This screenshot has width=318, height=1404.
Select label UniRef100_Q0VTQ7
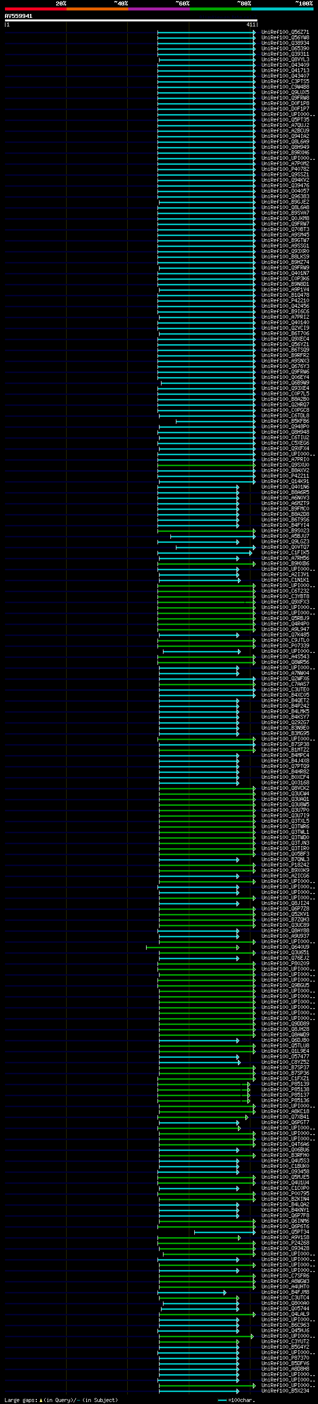[x=285, y=547]
